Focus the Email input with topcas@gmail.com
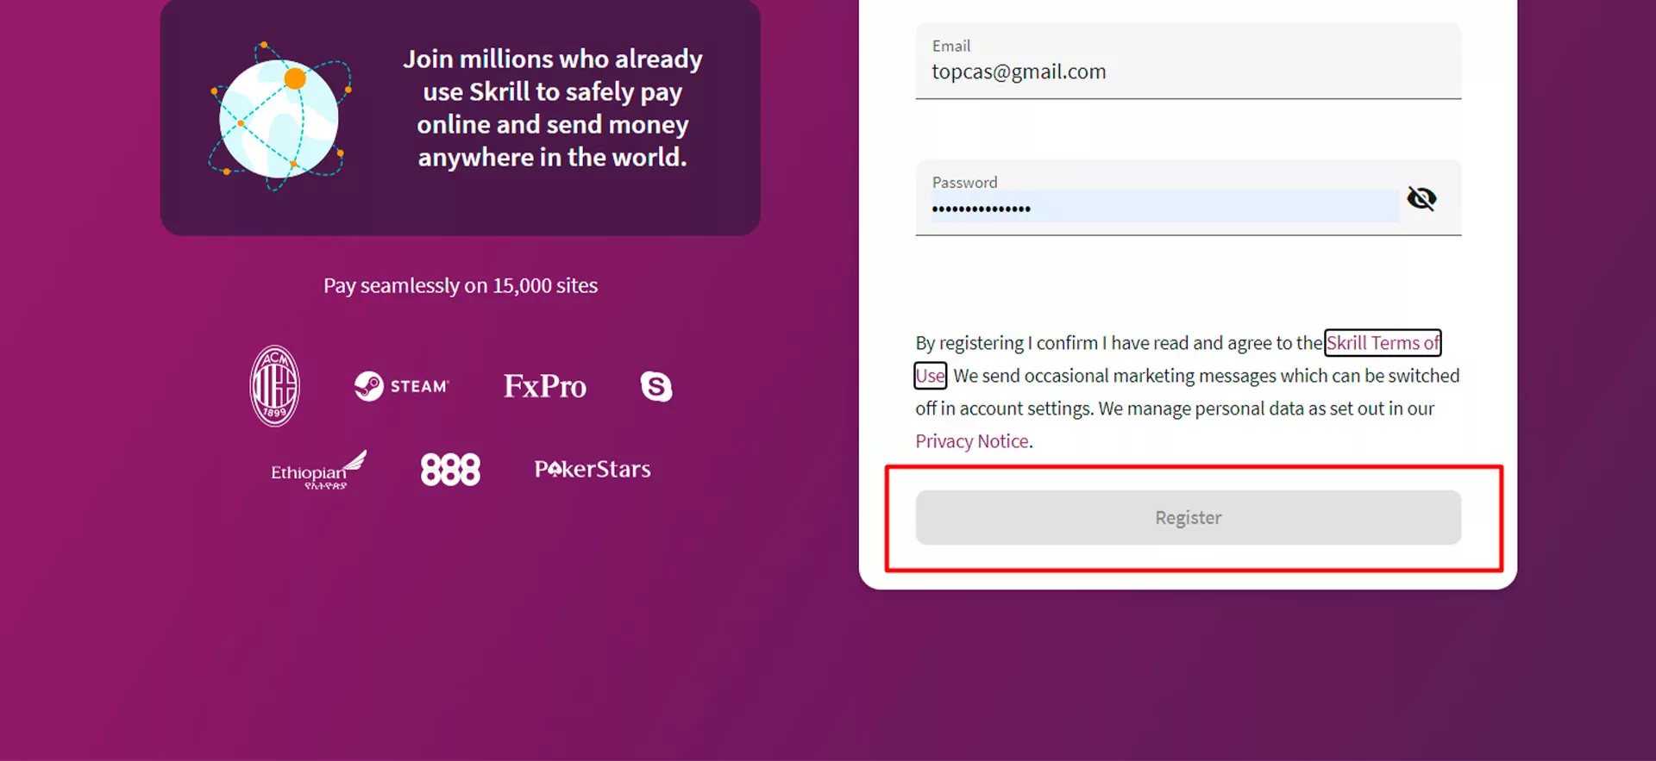The width and height of the screenshot is (1656, 761). tap(1187, 72)
